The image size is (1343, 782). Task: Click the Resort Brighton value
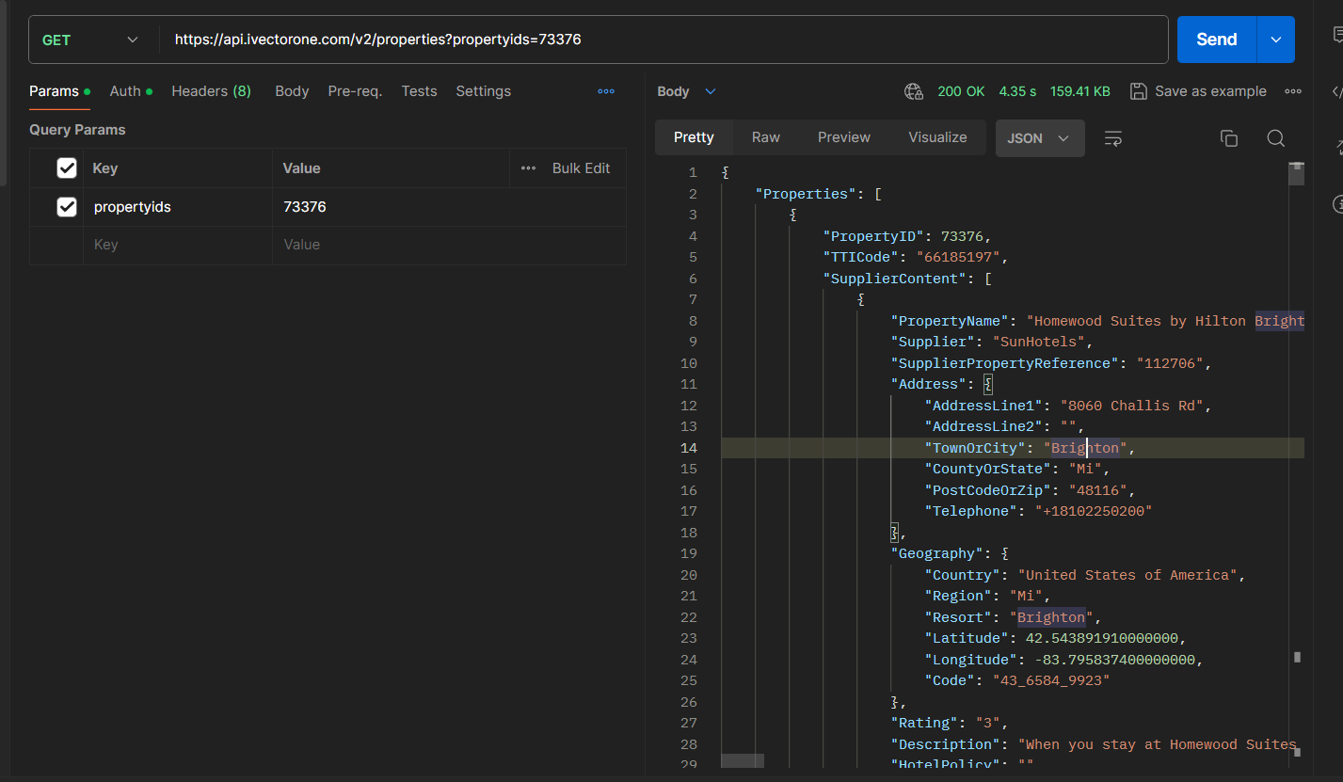pos(1050,617)
